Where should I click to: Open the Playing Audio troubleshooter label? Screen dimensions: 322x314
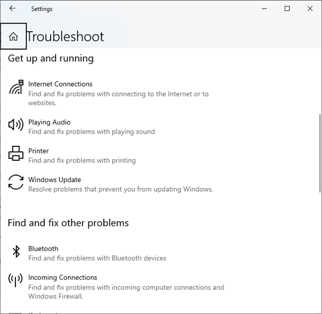49,122
